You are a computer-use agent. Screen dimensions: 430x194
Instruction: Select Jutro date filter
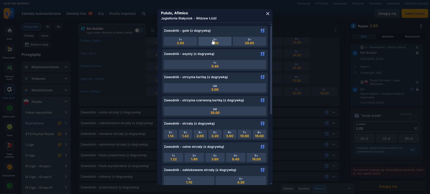(x=44, y=36)
